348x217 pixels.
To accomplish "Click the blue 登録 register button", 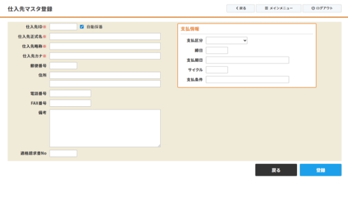I will (320, 170).
